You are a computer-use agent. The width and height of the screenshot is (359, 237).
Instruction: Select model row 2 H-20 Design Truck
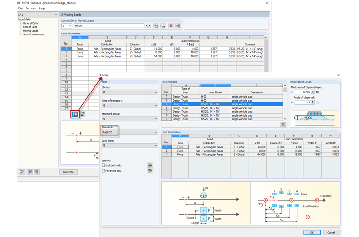pyautogui.click(x=222, y=101)
